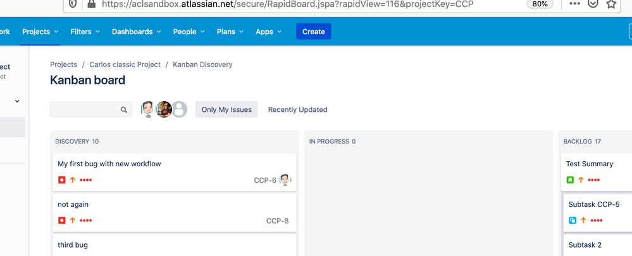Screen dimensions: 632x256
Task: Select the 'Subtask 2' card
Action: pyautogui.click(x=598, y=245)
